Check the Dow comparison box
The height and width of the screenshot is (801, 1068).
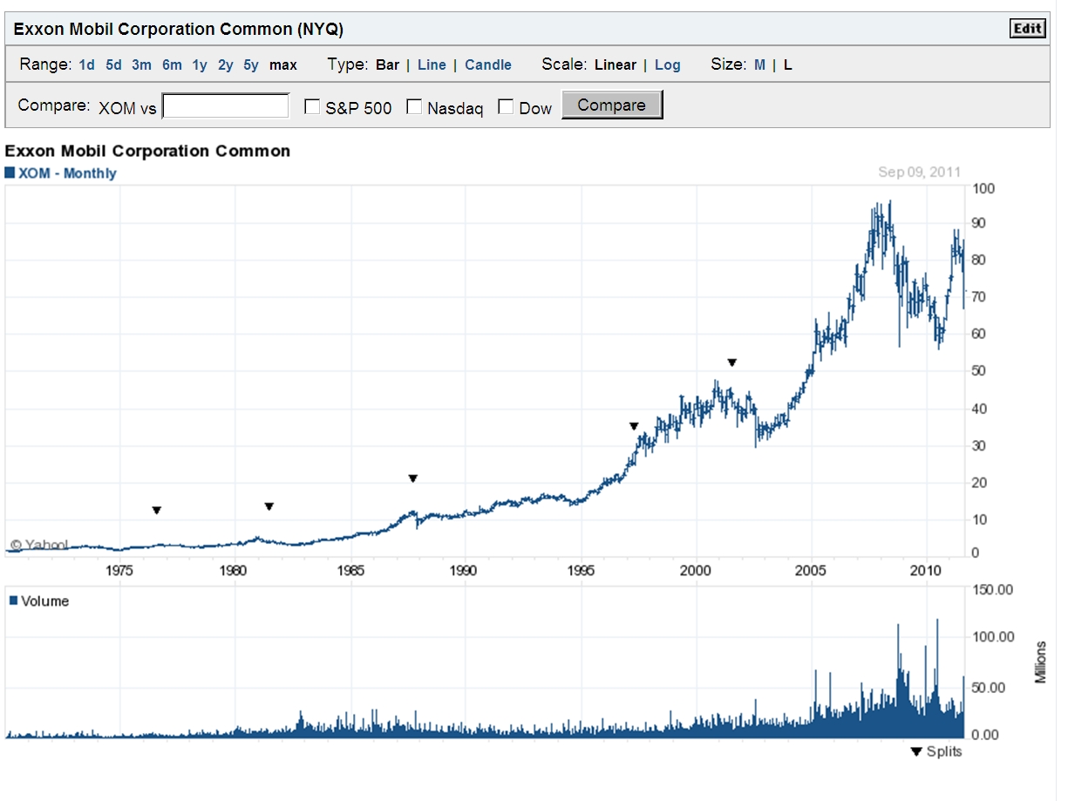point(506,107)
